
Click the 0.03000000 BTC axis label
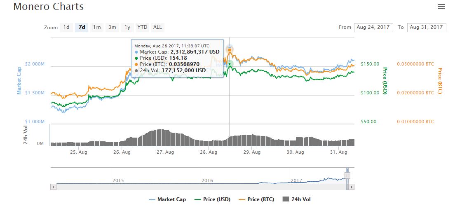[415, 64]
